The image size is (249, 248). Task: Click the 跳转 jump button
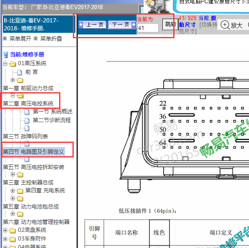170,25
